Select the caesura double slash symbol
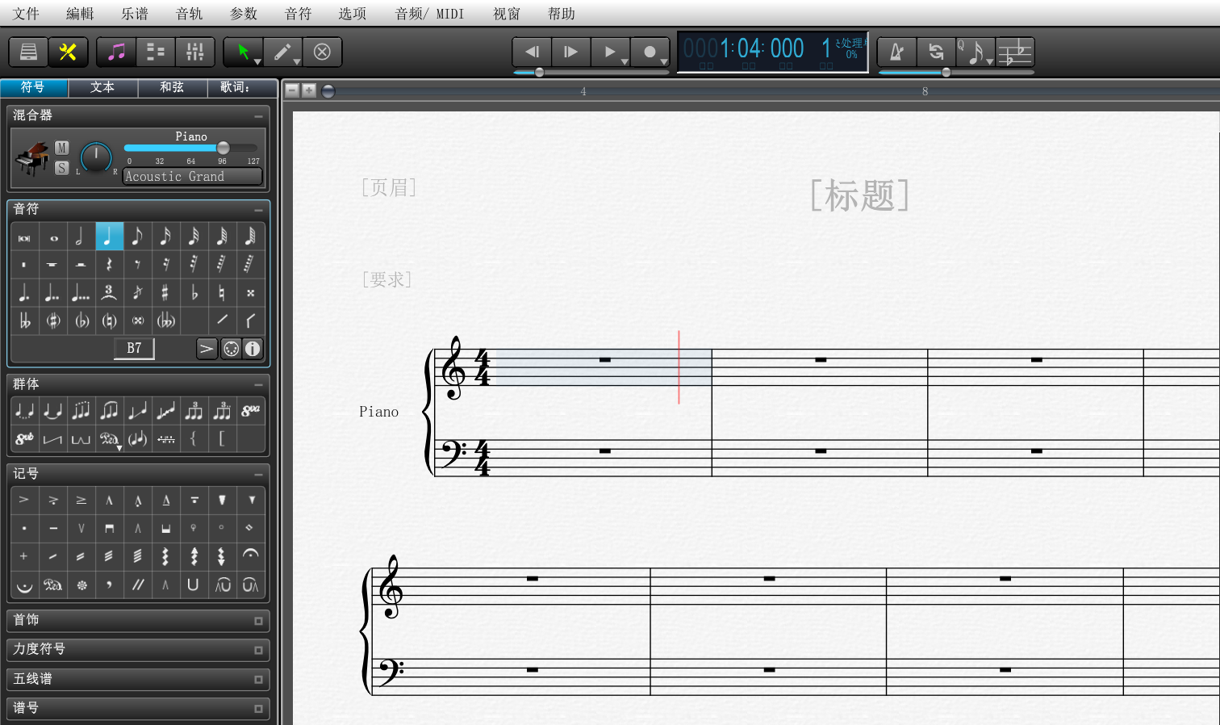 tap(137, 585)
